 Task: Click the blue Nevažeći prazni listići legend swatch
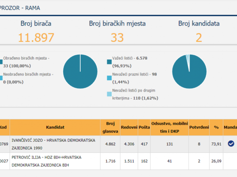click(x=109, y=78)
